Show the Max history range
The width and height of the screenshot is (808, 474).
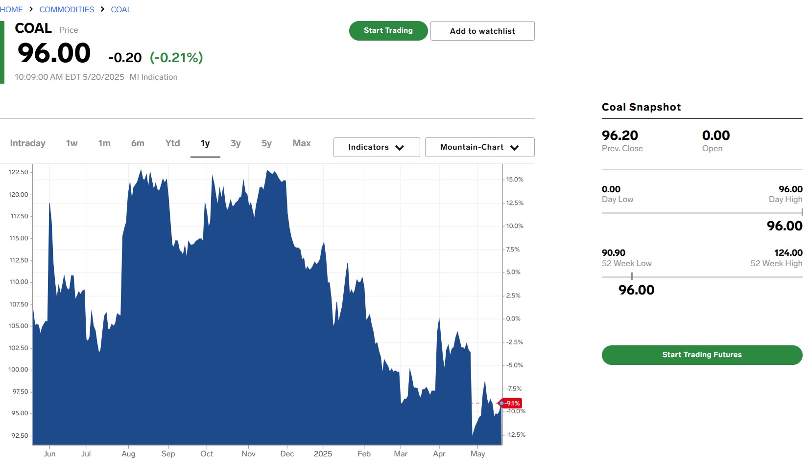(x=302, y=143)
